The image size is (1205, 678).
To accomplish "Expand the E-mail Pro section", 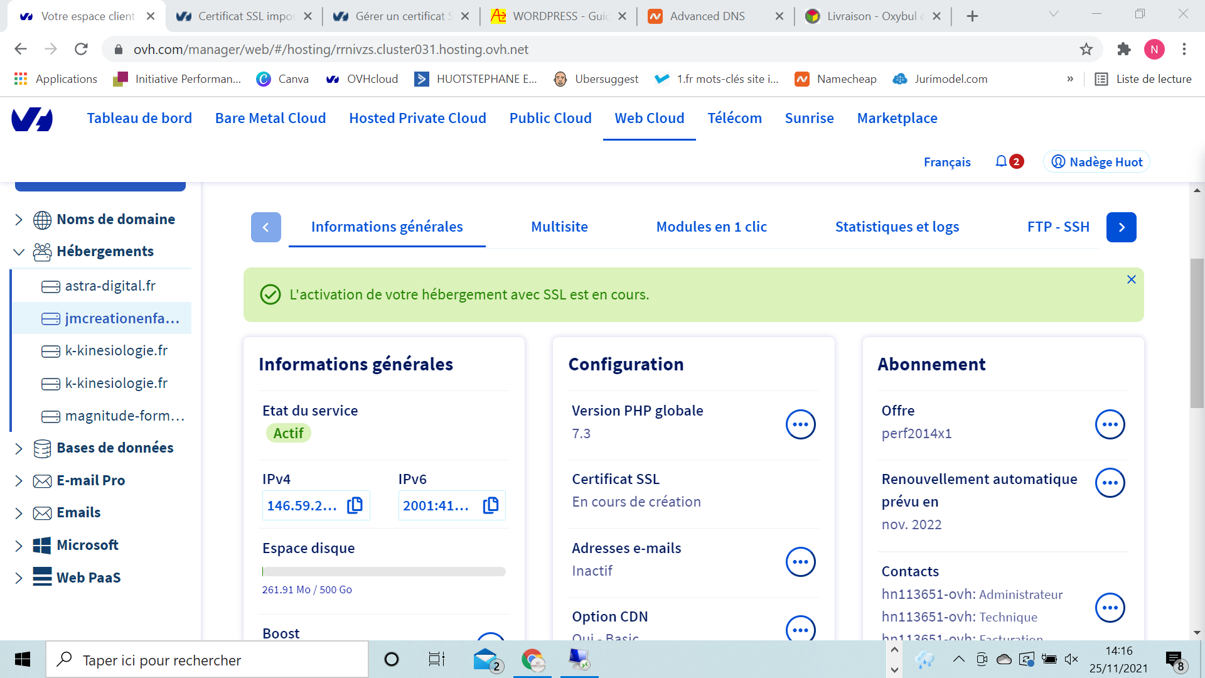I will [x=19, y=481].
